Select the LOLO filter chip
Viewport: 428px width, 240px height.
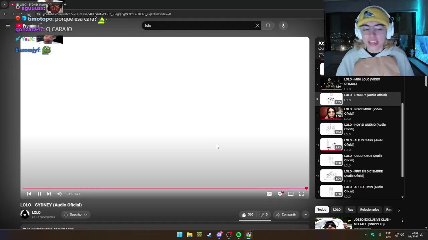[x=337, y=210]
